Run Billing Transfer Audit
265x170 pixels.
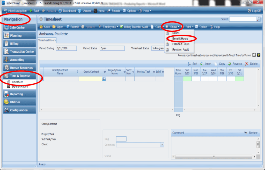click(x=134, y=27)
